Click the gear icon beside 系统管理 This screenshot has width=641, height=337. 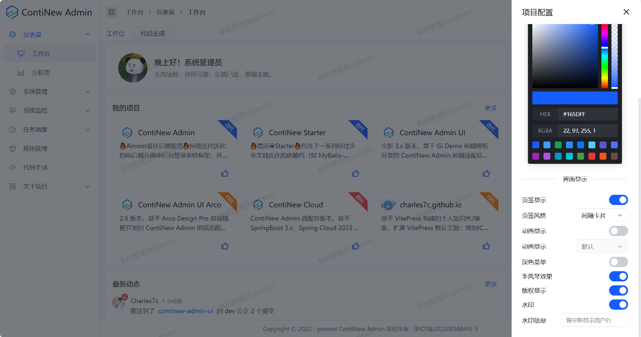(13, 92)
